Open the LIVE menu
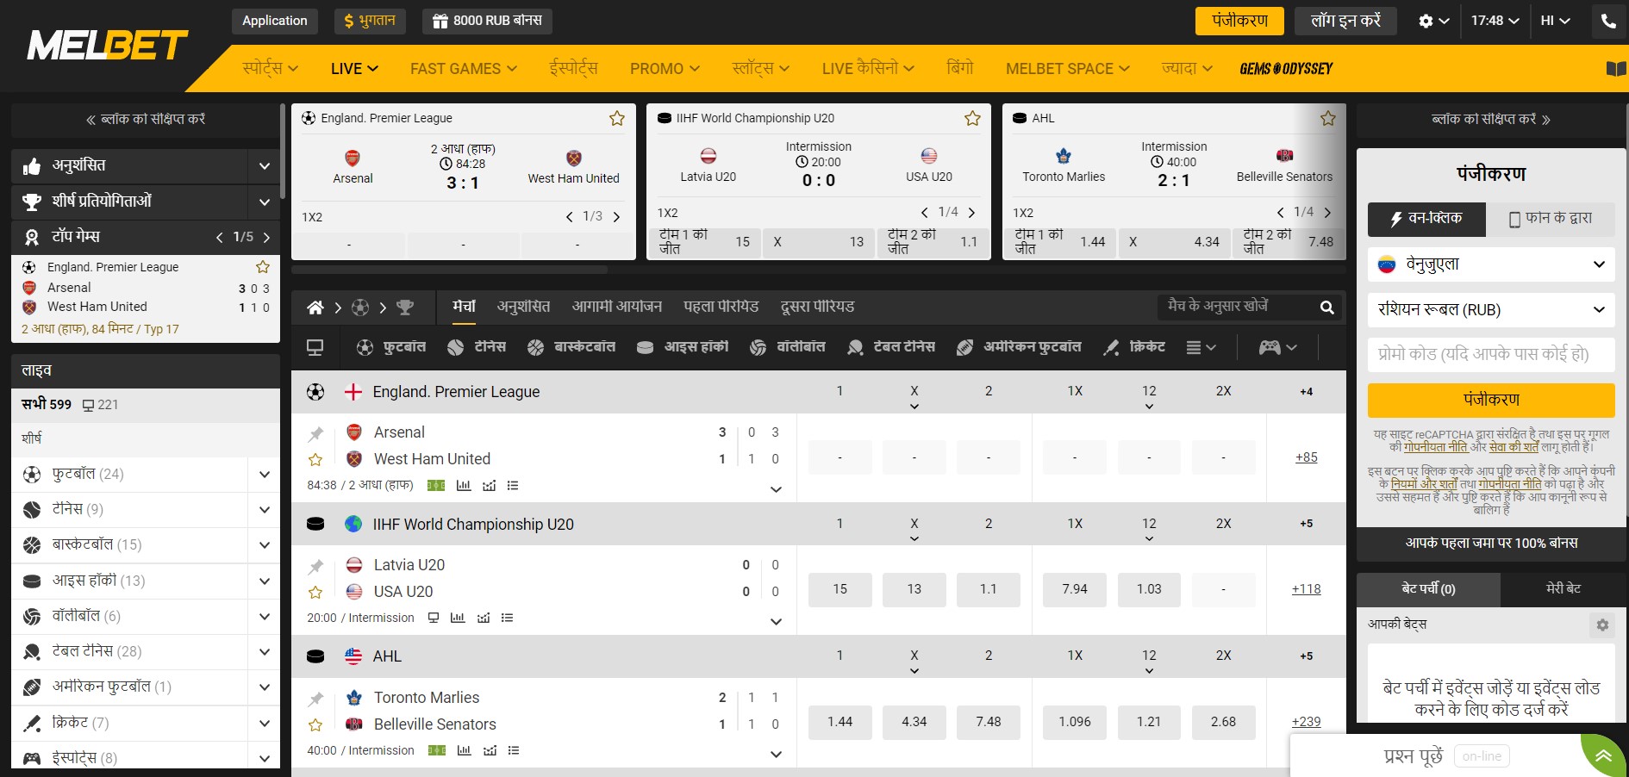Image resolution: width=1629 pixels, height=777 pixels. click(354, 69)
